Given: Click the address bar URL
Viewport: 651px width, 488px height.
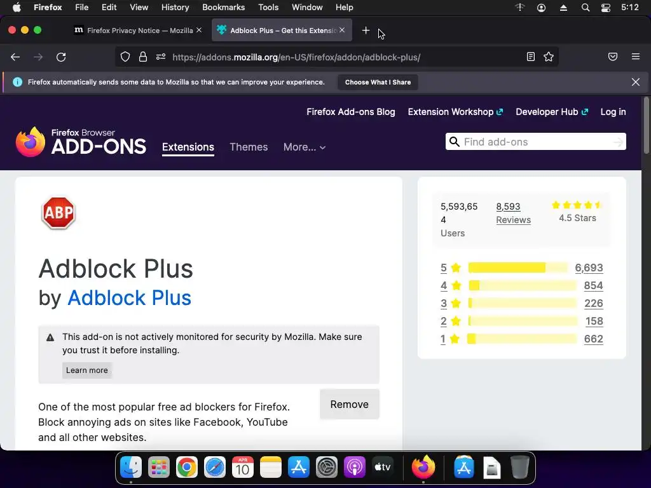Looking at the screenshot, I should (296, 57).
